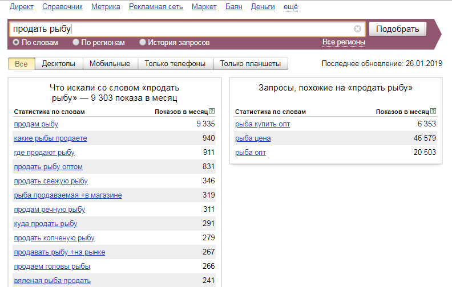Open the 'Маркет' link
This screenshot has height=287, width=452.
point(204,7)
